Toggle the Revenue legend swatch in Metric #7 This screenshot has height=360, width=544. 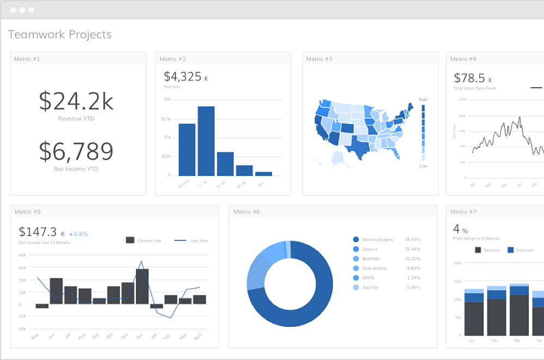coord(478,250)
